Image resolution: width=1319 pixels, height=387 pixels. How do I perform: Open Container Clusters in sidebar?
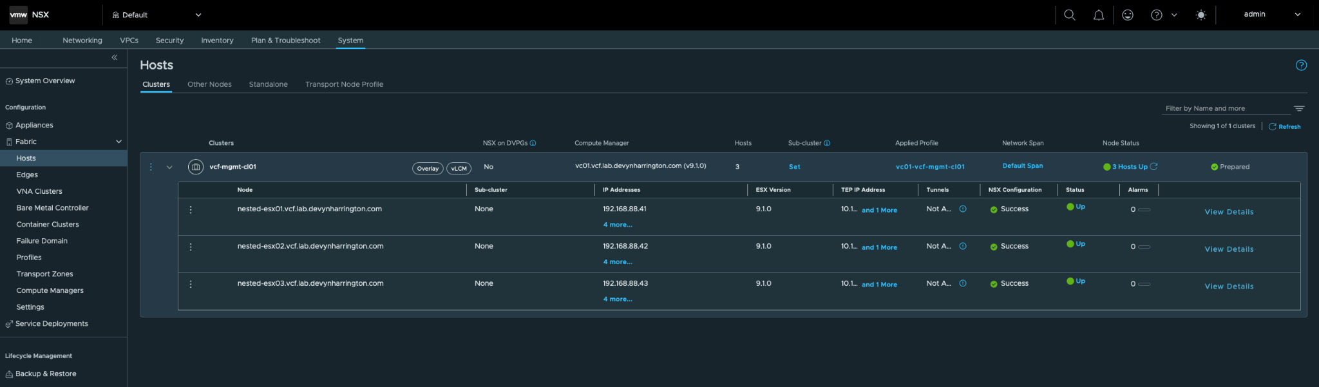click(48, 224)
